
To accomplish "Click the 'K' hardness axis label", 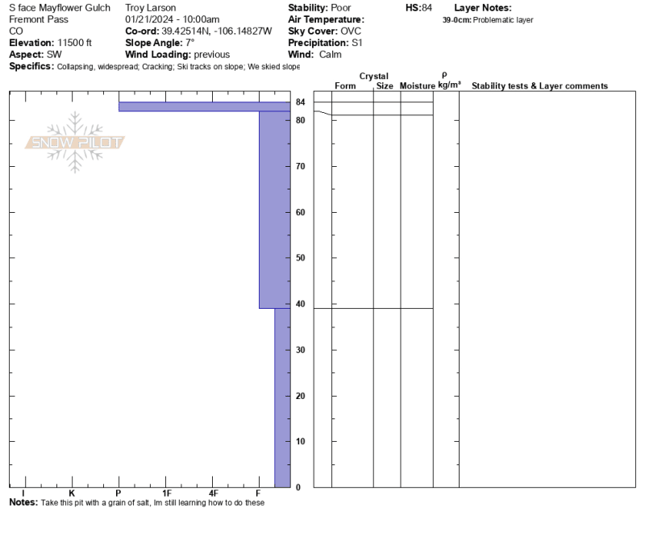I will 72,493.
